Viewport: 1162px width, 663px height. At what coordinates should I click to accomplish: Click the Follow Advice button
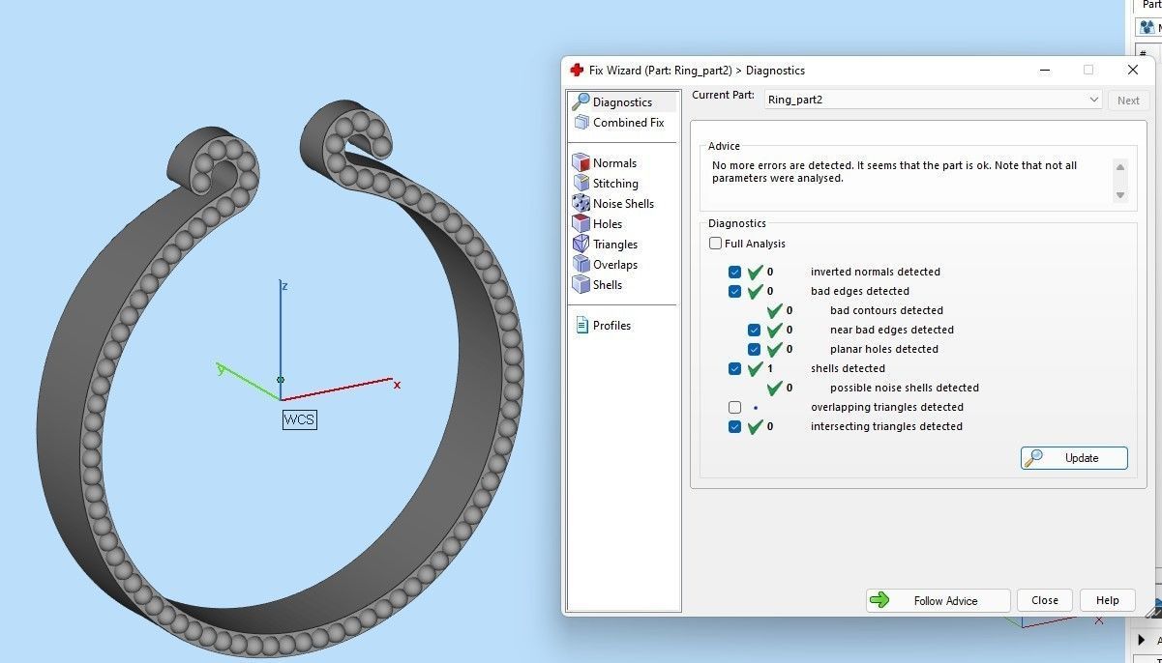938,600
